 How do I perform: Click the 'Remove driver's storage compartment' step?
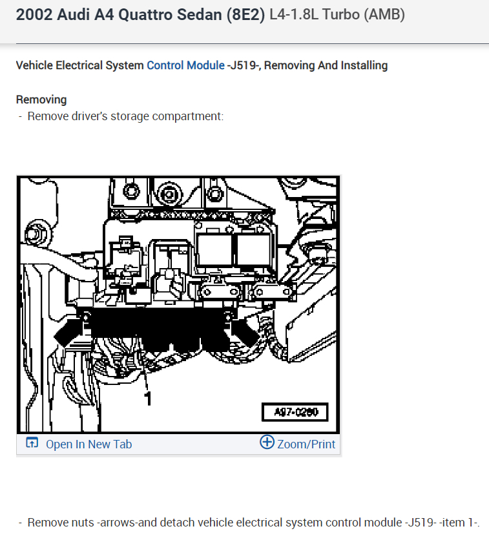pyautogui.click(x=125, y=116)
